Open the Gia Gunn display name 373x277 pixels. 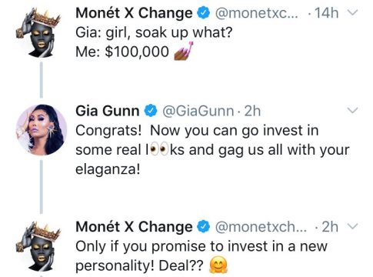108,111
